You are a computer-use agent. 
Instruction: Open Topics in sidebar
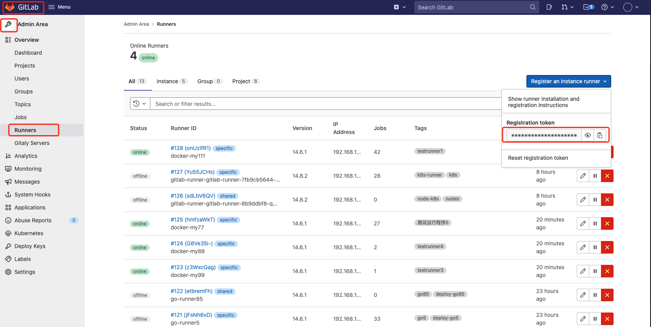click(23, 104)
